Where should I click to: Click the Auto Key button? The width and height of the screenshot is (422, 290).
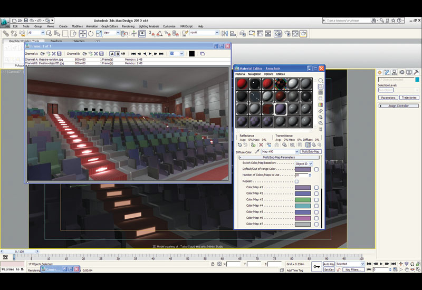pyautogui.click(x=329, y=264)
